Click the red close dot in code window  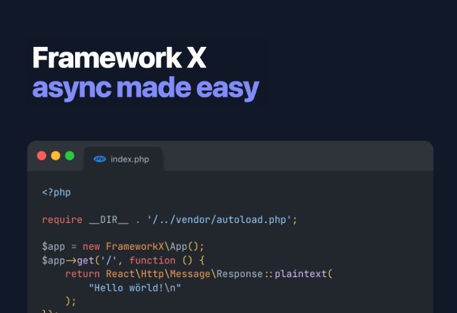click(42, 156)
